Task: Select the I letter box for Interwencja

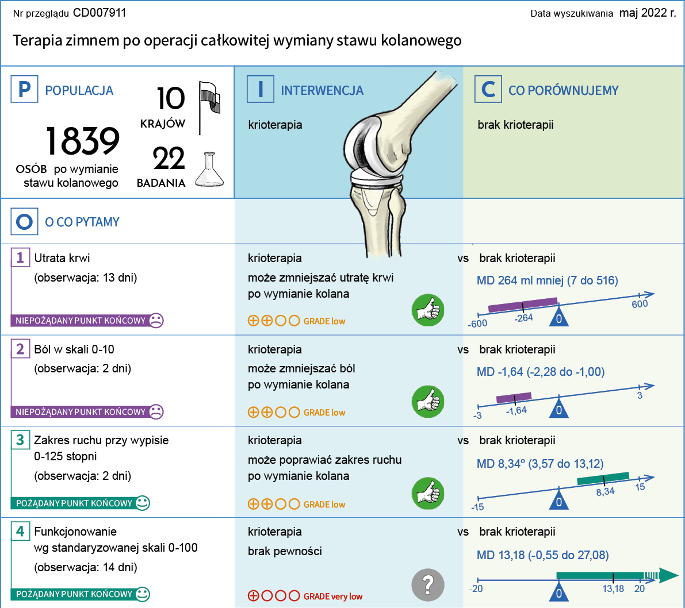Action: tap(261, 90)
